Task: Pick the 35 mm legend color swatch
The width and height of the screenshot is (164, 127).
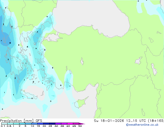Action: [x=64, y=124]
